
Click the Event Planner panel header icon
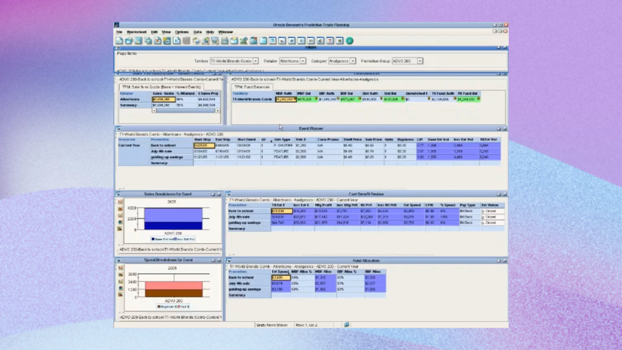(118, 129)
